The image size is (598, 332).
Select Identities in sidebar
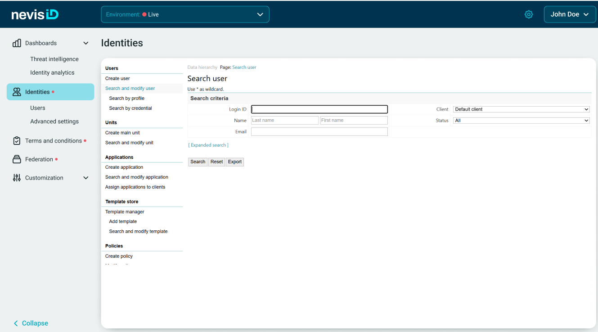point(50,92)
